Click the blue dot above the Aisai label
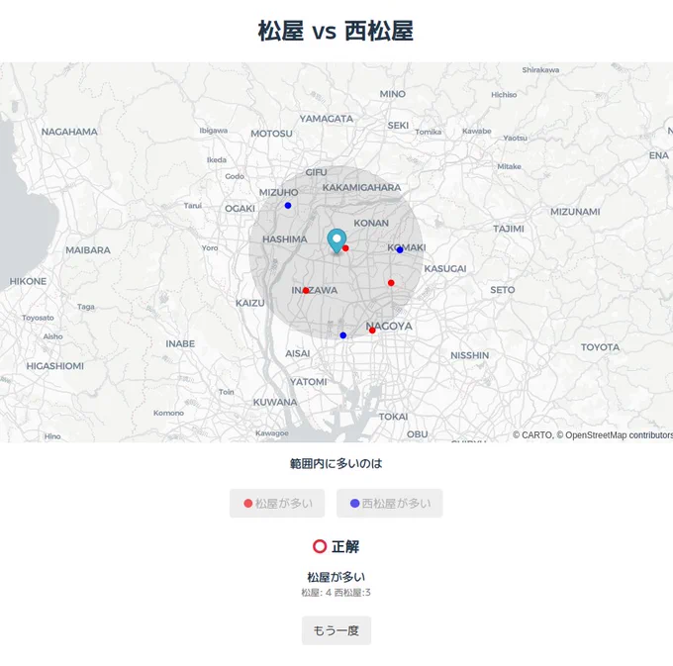 [343, 335]
